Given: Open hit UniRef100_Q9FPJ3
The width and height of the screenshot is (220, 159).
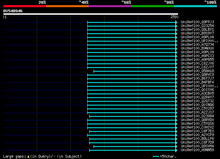Looking at the screenshot, I should point(197,22).
